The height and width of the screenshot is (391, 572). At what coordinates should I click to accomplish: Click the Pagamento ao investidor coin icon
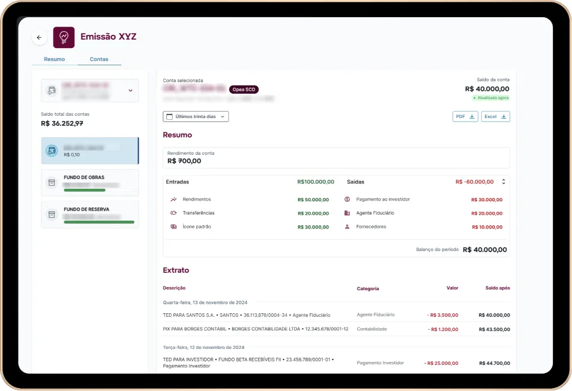tap(347, 199)
